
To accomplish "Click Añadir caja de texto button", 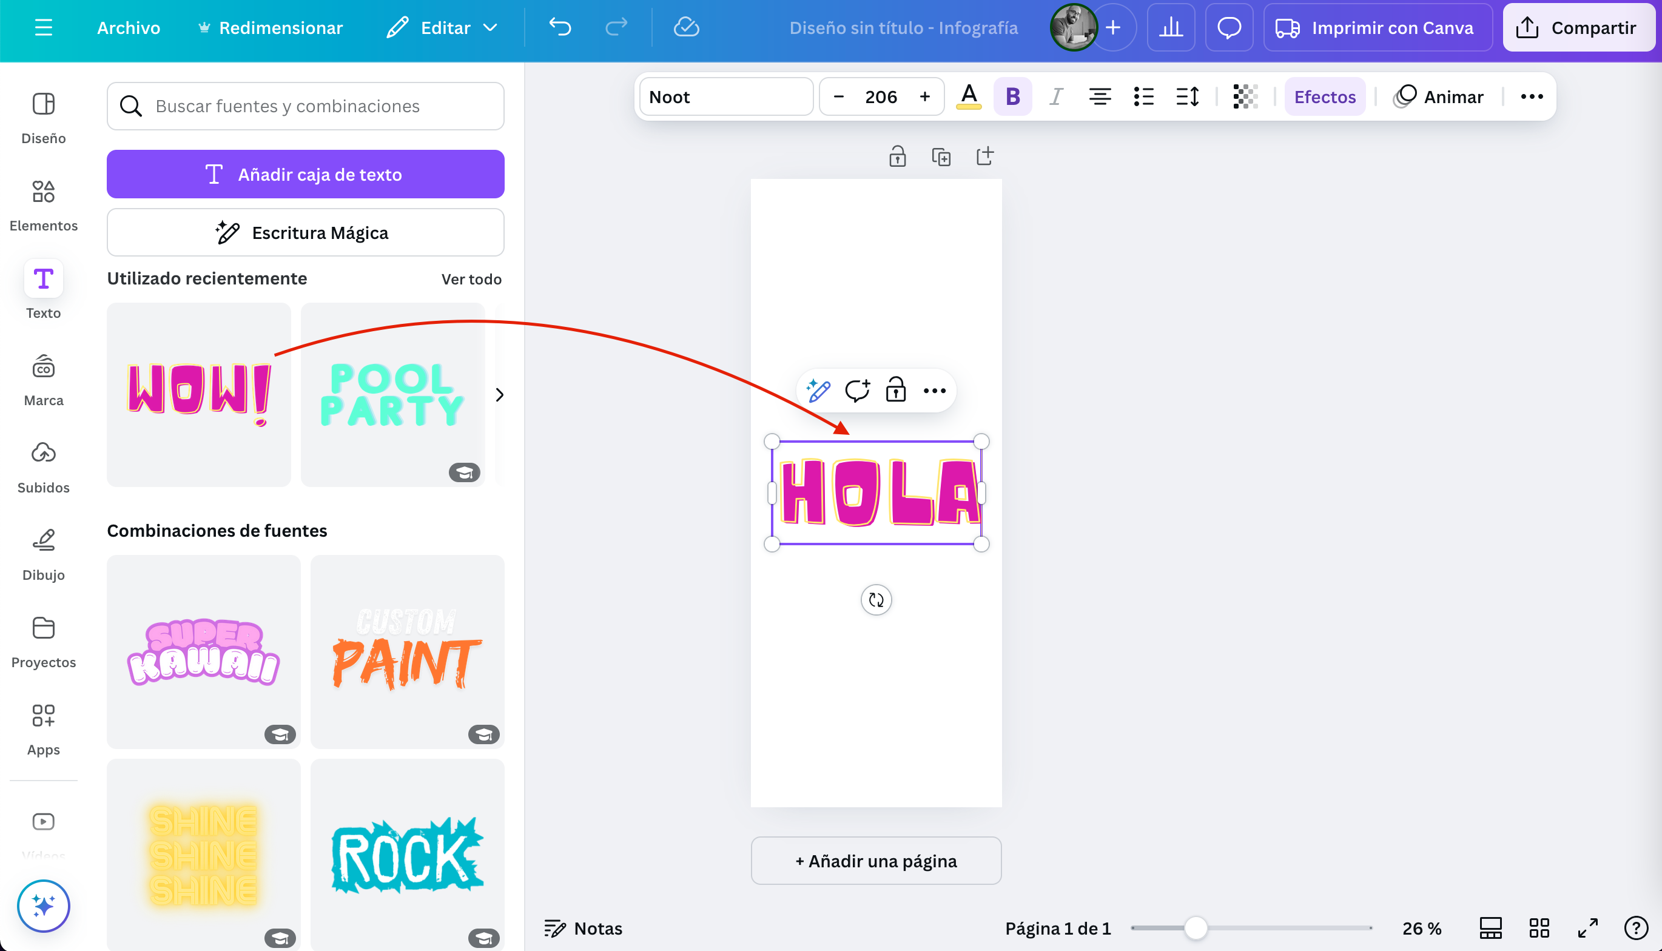I will [305, 175].
